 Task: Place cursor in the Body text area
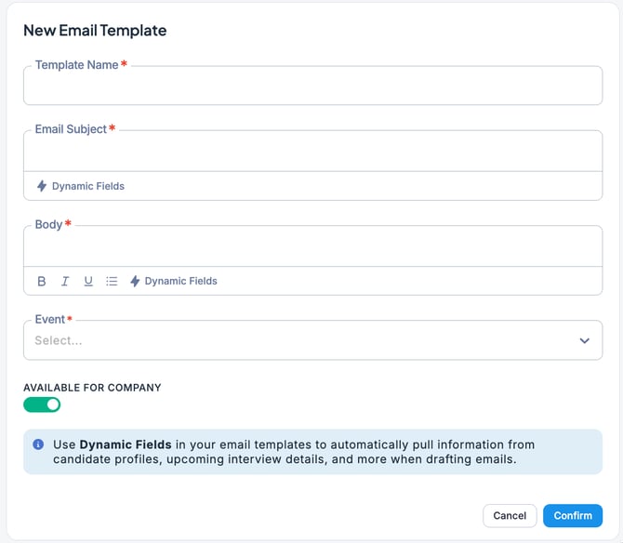coord(312,248)
